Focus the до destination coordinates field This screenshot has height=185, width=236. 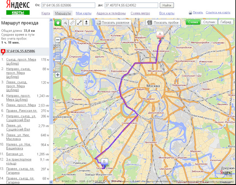coord(131,5)
